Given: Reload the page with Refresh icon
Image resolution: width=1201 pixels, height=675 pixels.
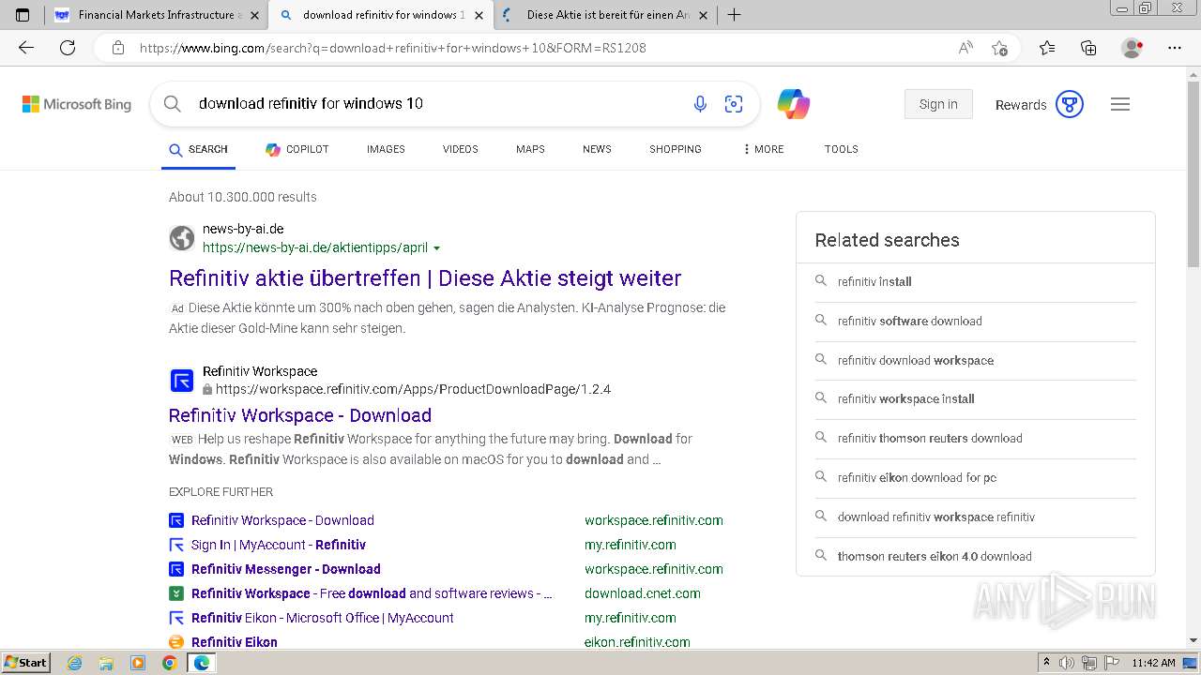Looking at the screenshot, I should tap(68, 48).
